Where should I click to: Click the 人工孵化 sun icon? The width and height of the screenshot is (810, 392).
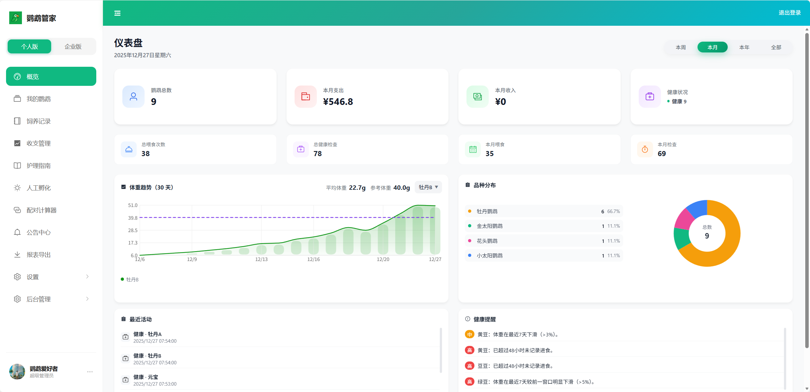(17, 188)
